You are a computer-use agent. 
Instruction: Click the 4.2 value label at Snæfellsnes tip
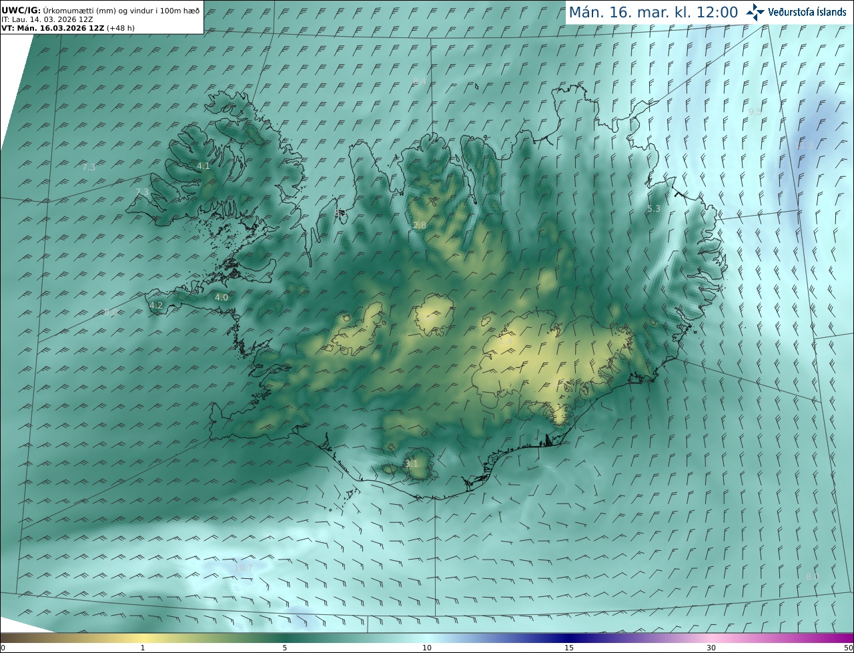coord(156,306)
